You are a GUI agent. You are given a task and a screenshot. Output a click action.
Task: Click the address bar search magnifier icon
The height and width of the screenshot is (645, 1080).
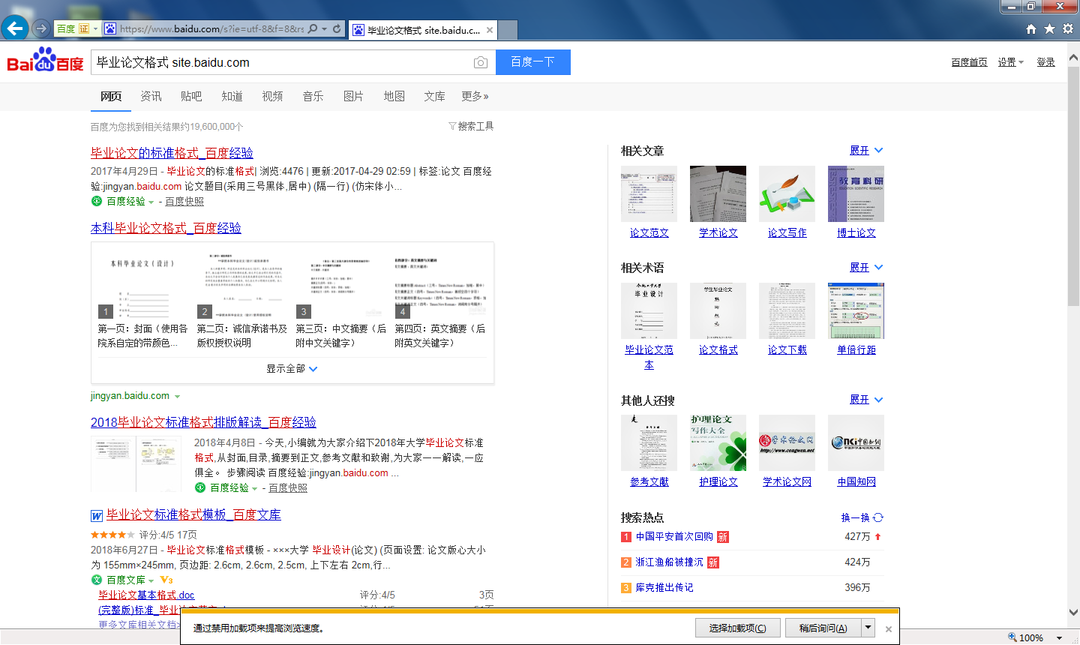(x=313, y=29)
